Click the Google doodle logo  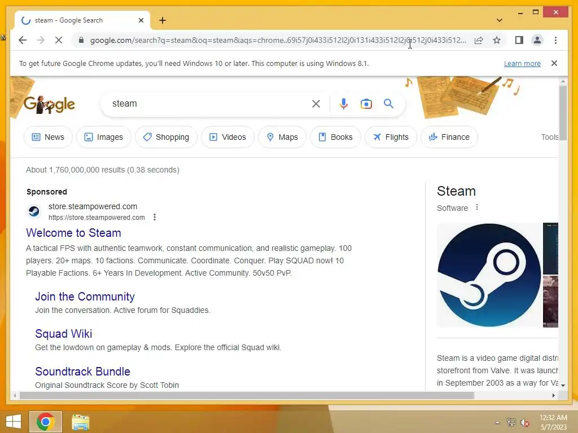[50, 104]
